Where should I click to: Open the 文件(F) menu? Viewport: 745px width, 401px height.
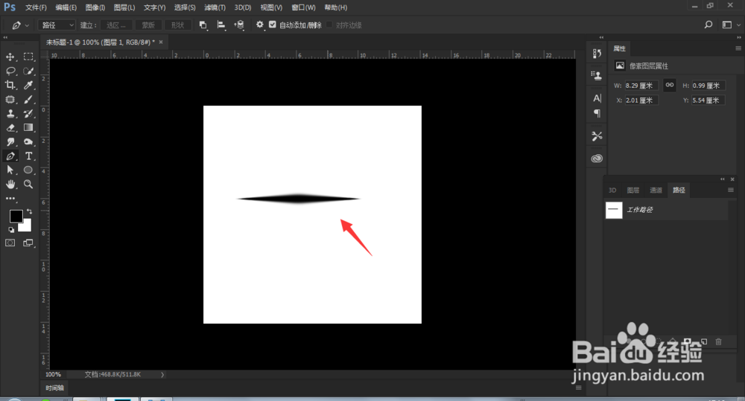(x=36, y=7)
